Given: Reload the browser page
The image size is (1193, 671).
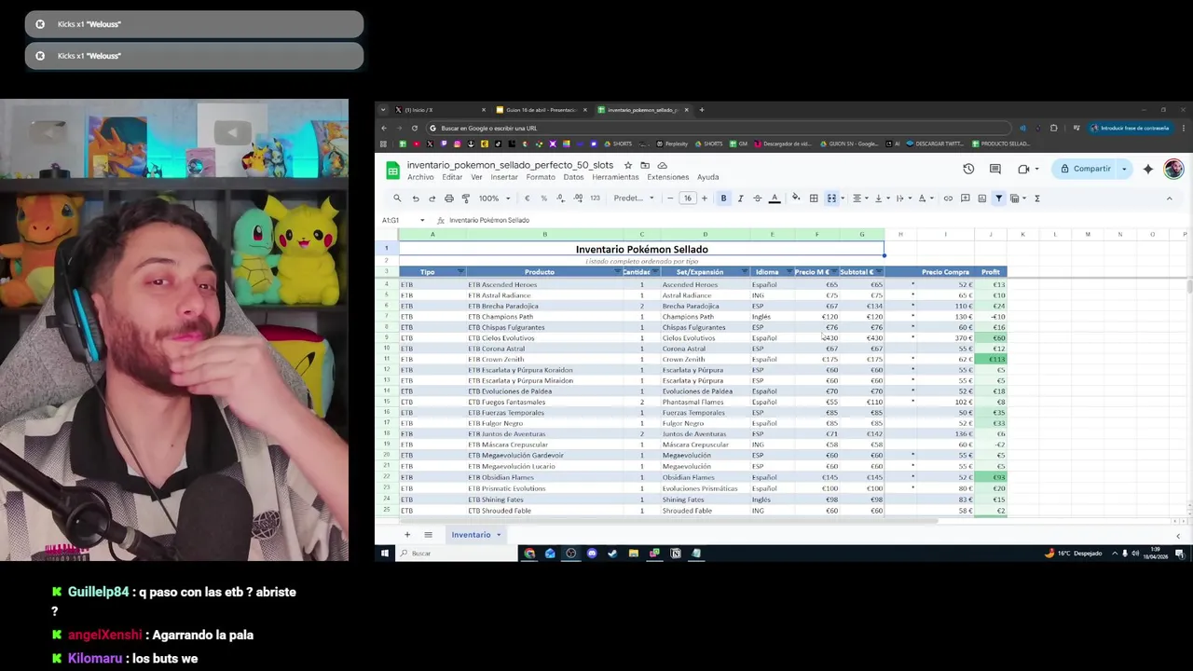Looking at the screenshot, I should (414, 128).
